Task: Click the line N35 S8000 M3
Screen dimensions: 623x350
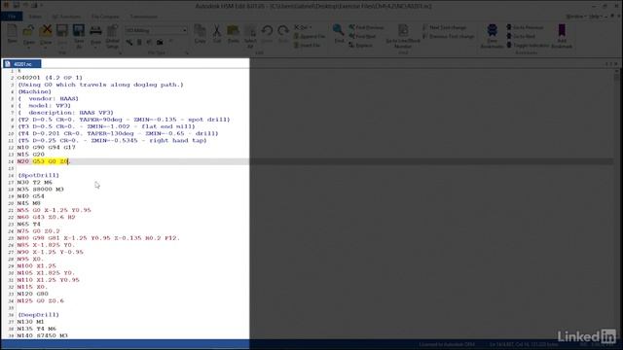Action: [x=40, y=190]
